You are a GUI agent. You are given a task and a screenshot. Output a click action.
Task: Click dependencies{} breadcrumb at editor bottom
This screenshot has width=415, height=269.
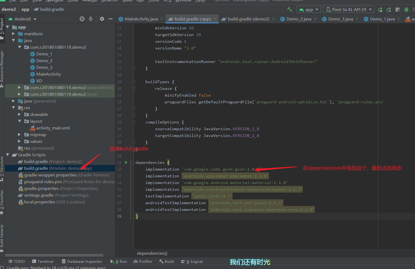pyautogui.click(x=152, y=253)
